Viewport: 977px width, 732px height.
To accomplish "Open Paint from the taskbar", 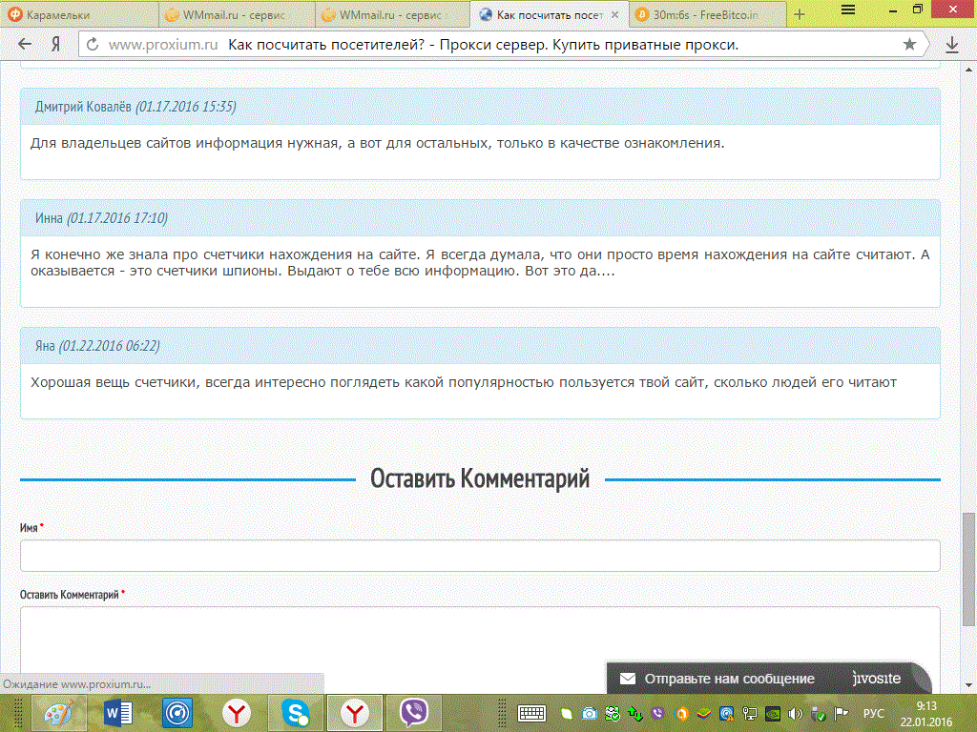I will point(57,713).
